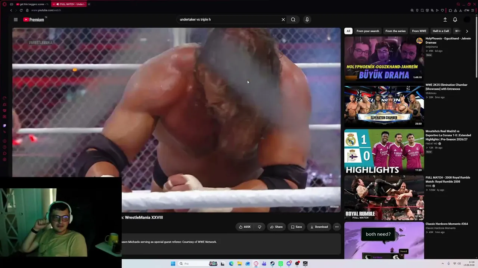The image size is (478, 268).
Task: Select the All filter chip
Action: 348,31
